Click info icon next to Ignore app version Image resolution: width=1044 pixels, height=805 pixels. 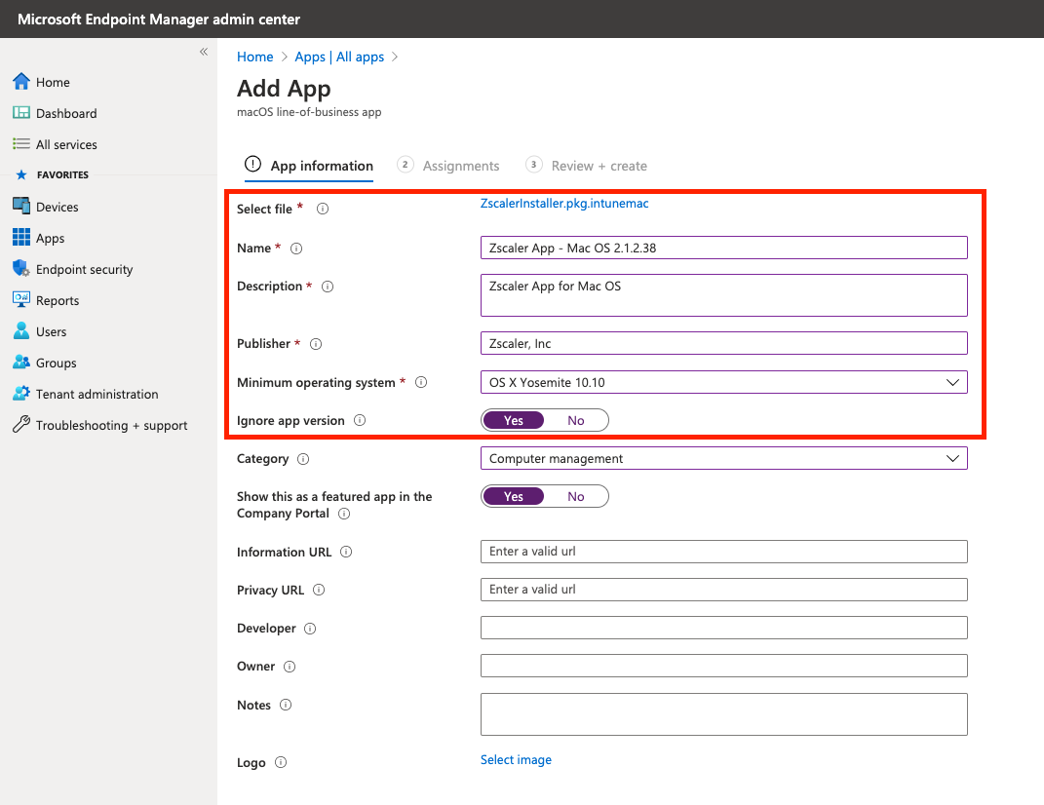pos(360,421)
